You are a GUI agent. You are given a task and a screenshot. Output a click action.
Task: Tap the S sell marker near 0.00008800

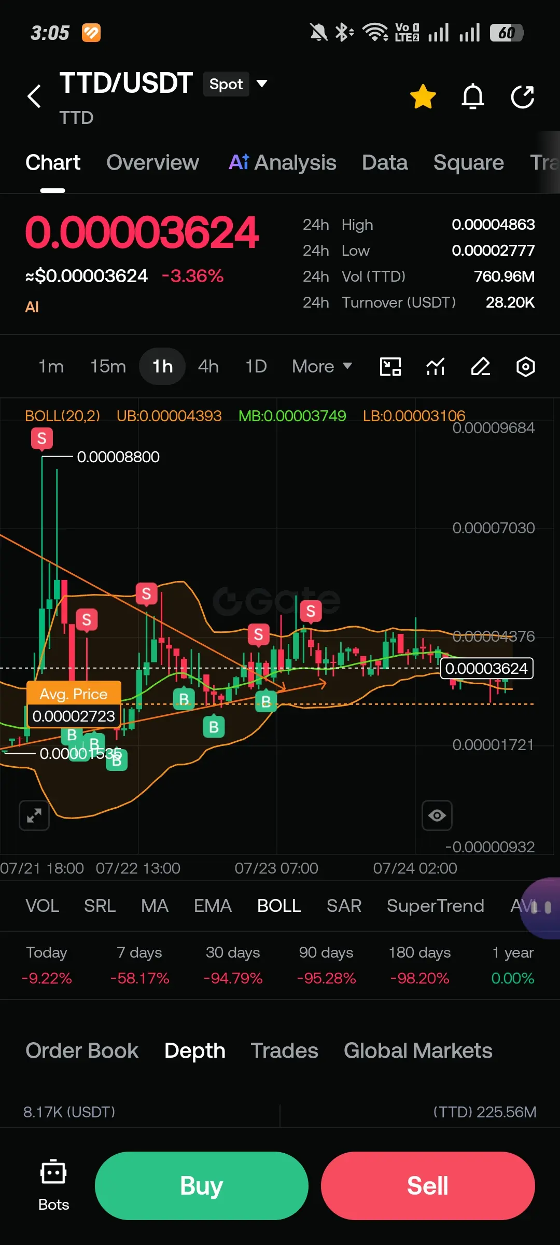42,438
